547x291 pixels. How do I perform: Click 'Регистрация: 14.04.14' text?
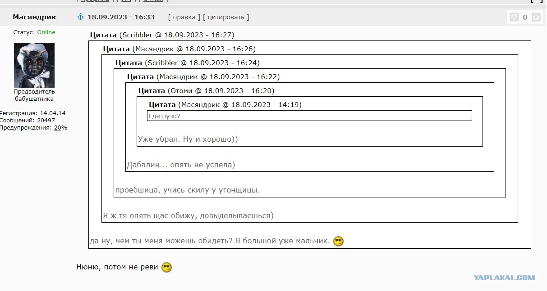(32, 113)
